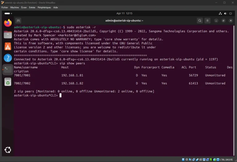Click the Terminal icon in dock
The image size is (237, 162).
(x=8, y=69)
